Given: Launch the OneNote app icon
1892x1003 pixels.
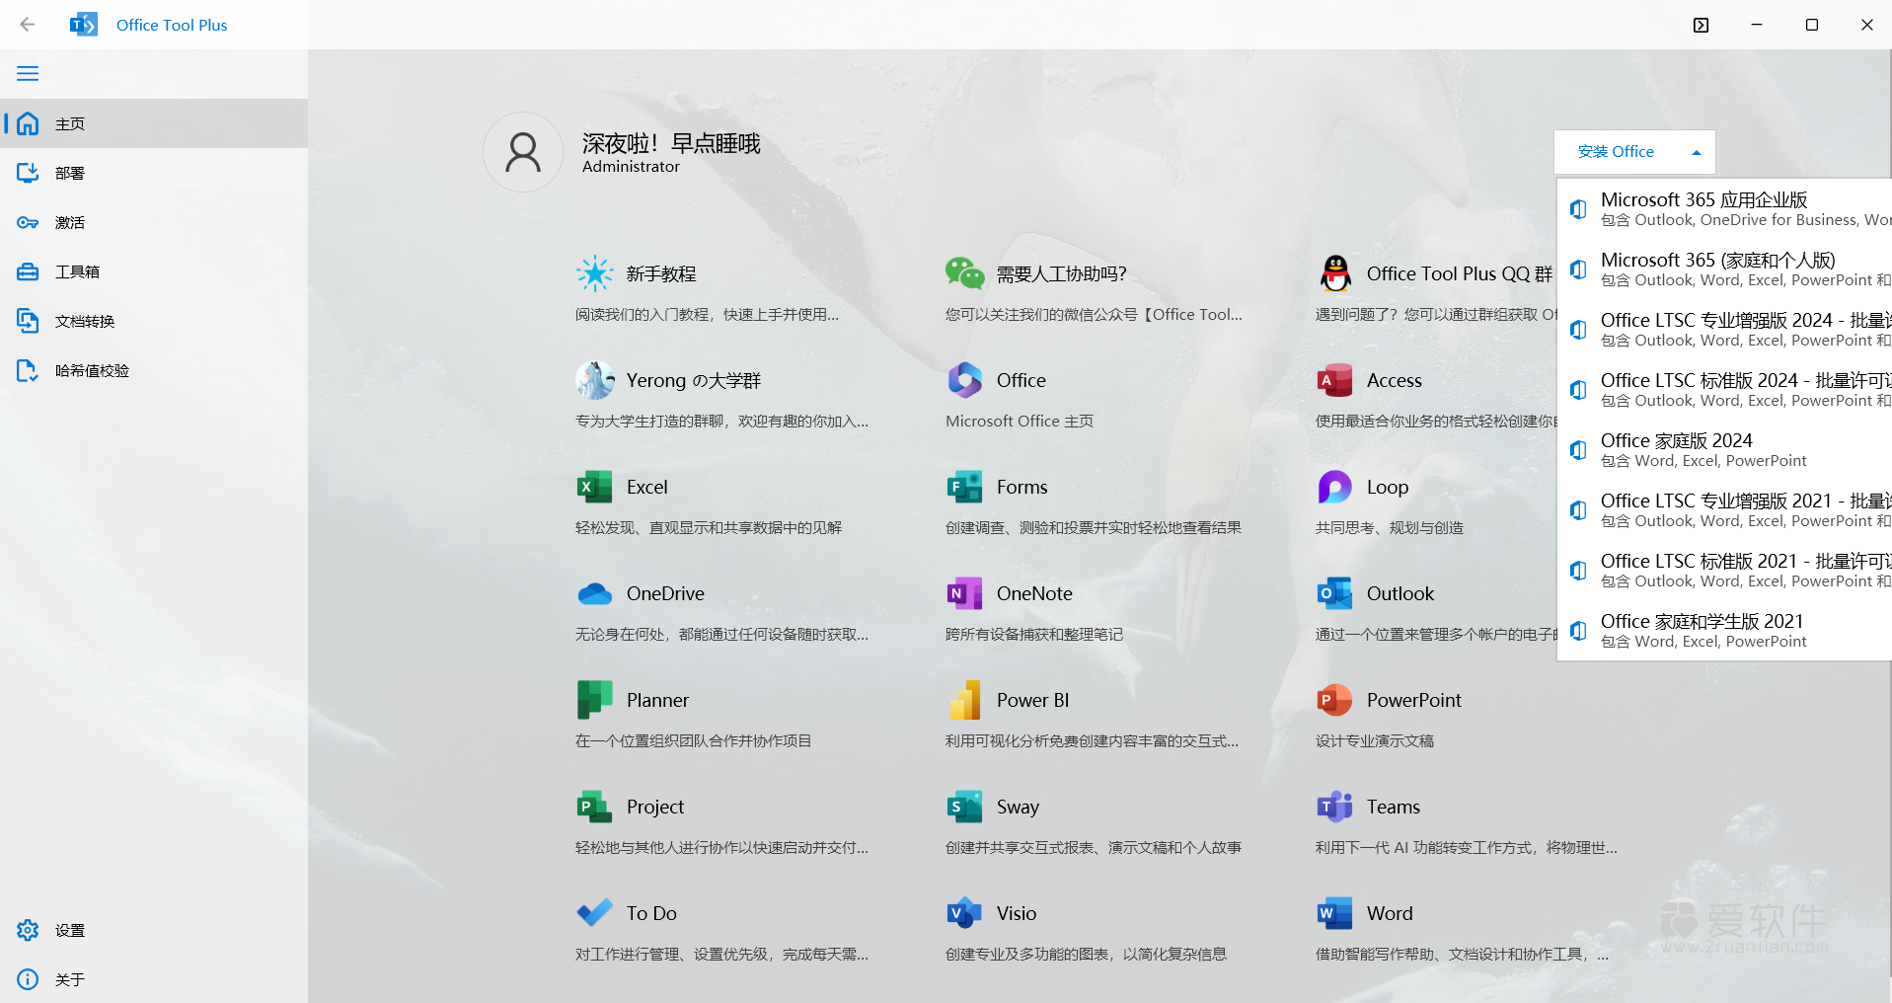Looking at the screenshot, I should click(x=965, y=593).
